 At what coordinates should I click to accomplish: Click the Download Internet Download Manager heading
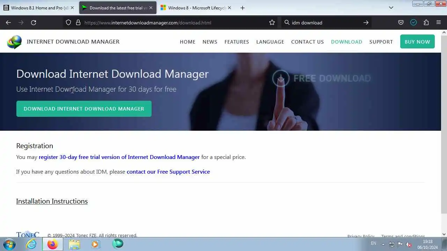click(112, 74)
